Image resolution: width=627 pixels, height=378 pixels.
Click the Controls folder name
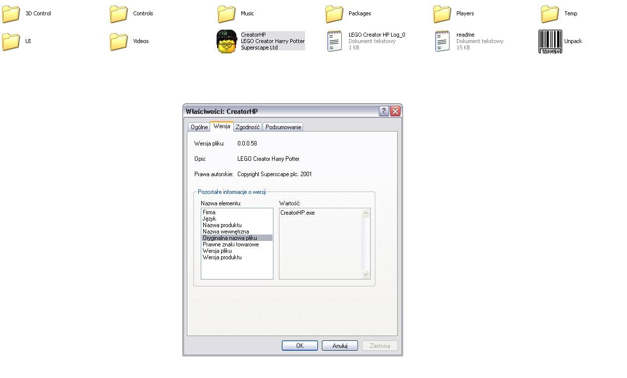(143, 13)
